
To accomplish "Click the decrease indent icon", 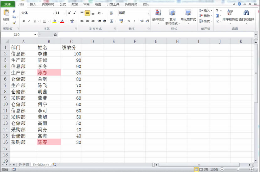I will pyautogui.click(x=99, y=21).
